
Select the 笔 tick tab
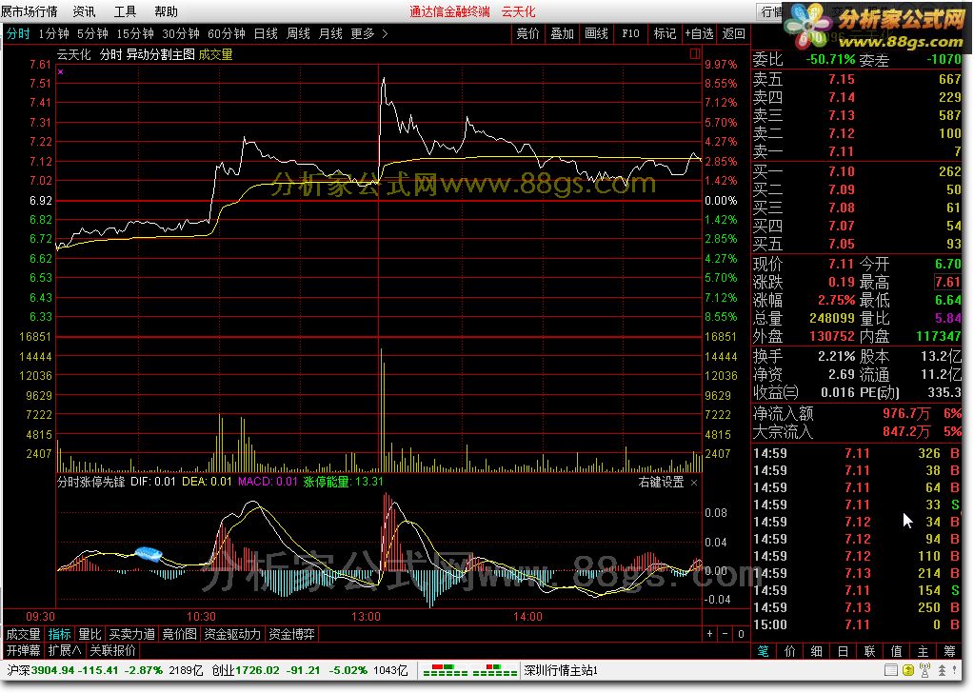click(764, 651)
